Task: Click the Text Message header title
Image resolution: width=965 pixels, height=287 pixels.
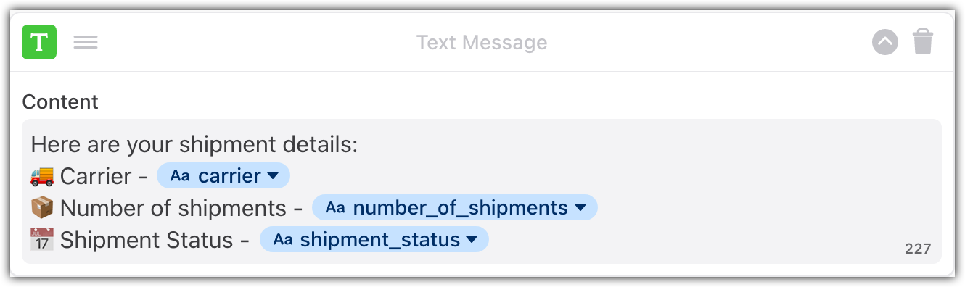Action: coord(482,43)
